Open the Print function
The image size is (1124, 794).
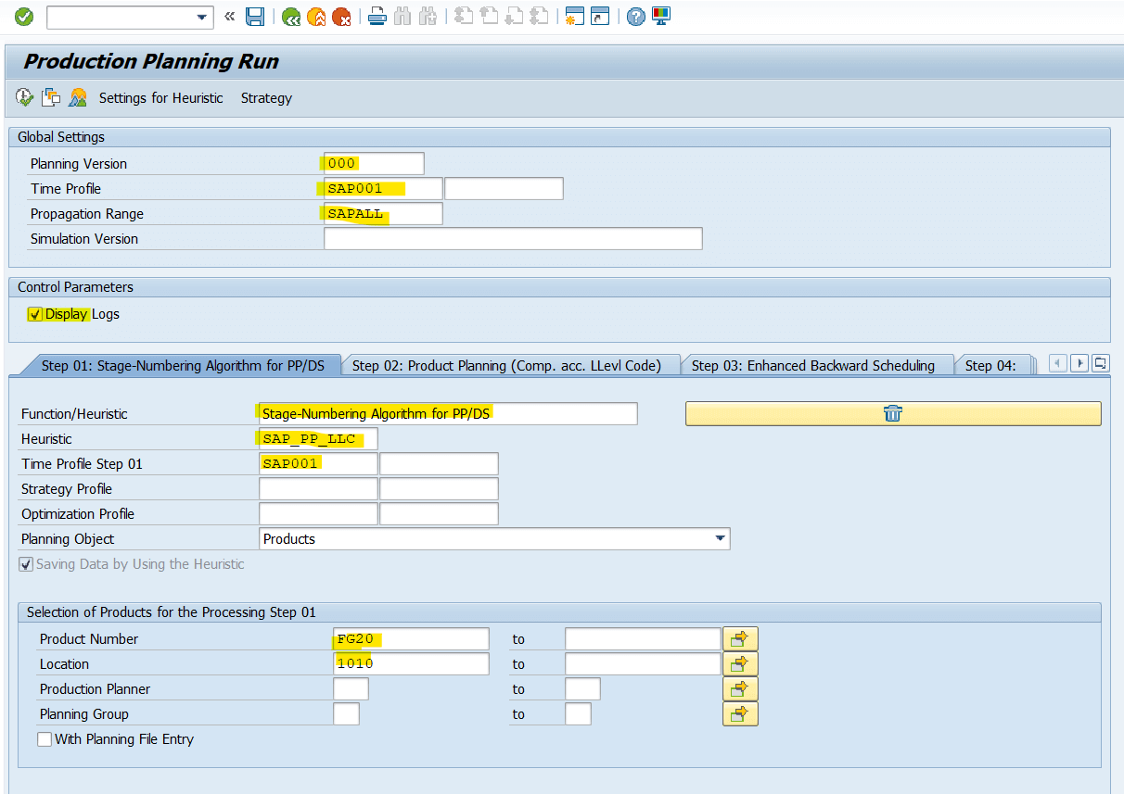[377, 16]
